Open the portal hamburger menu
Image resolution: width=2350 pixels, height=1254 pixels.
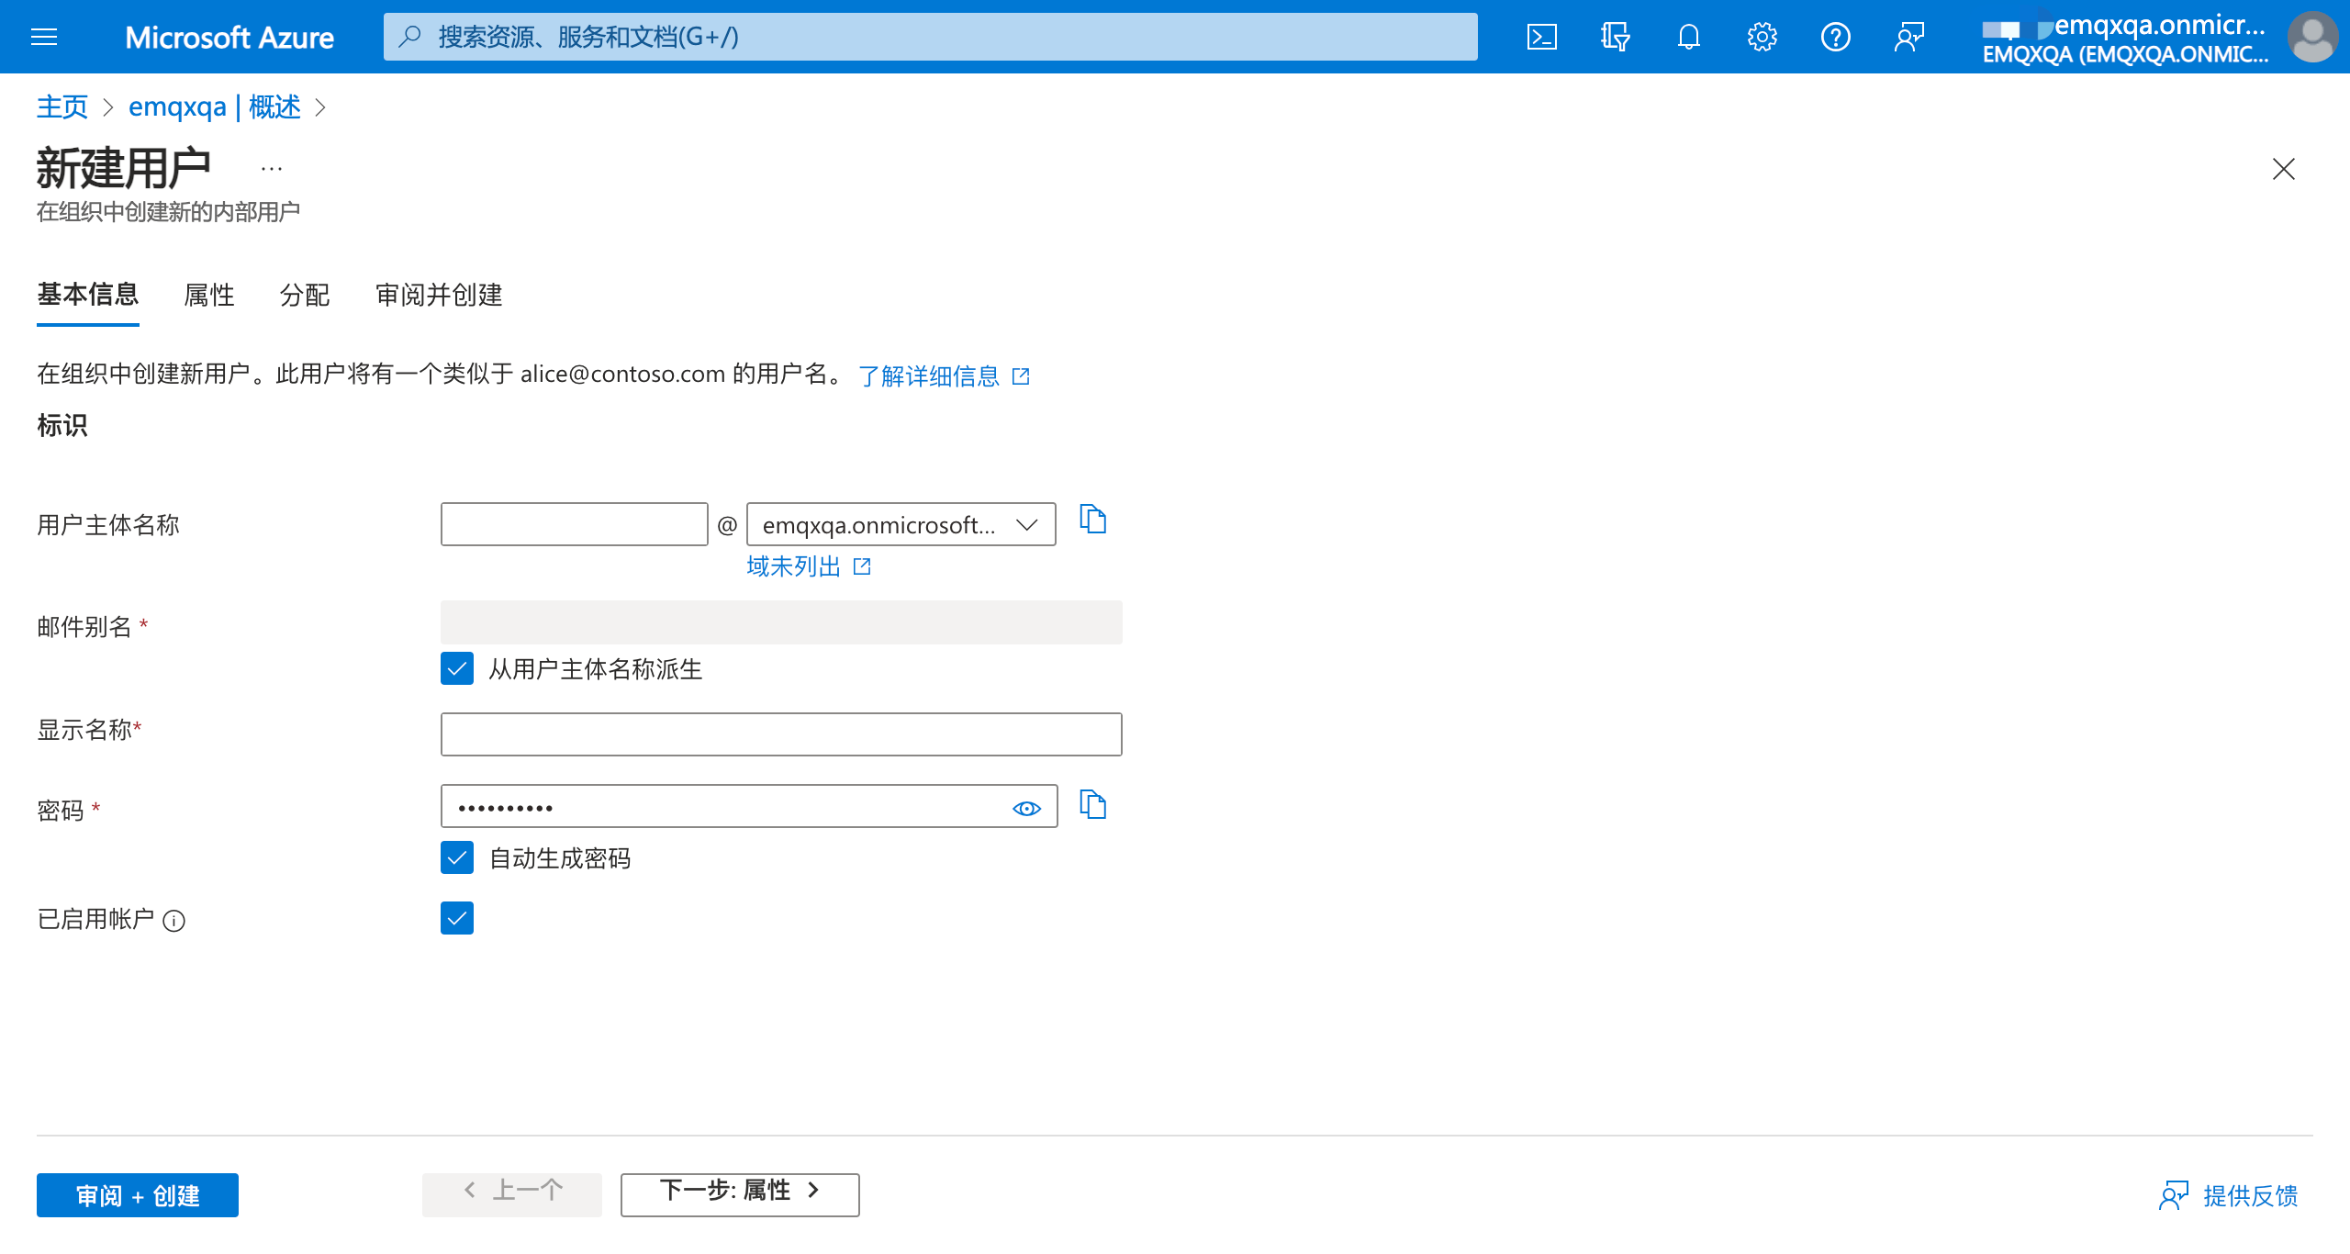point(43,37)
